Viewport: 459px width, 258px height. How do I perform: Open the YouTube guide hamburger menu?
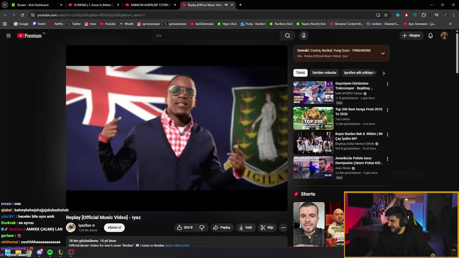(9, 35)
